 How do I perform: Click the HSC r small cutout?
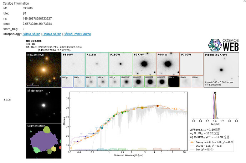click(79, 82)
